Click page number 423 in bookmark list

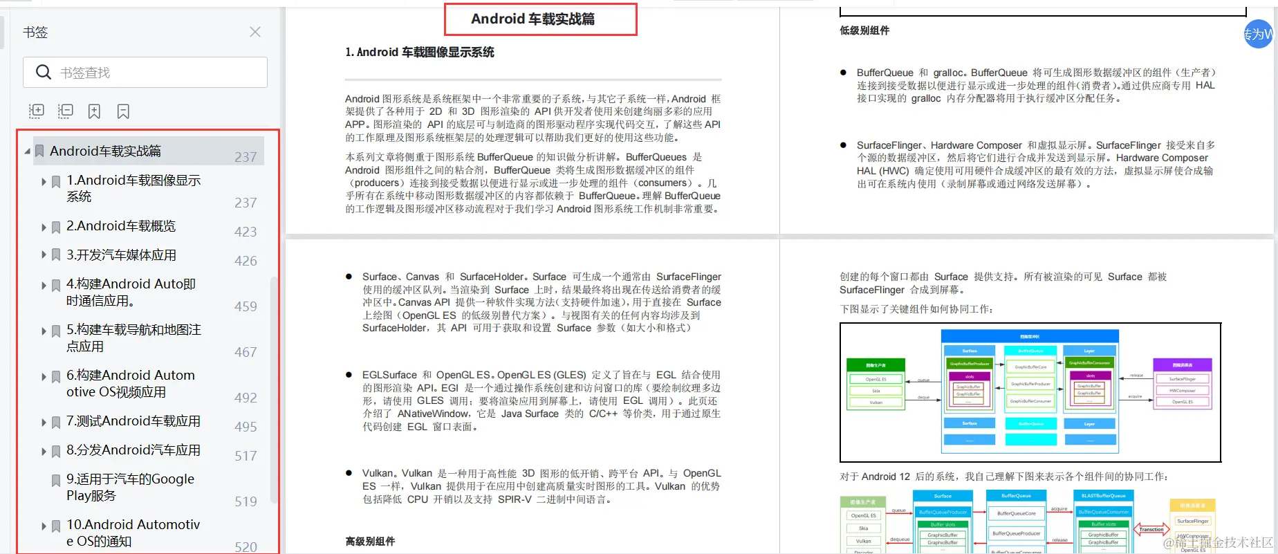[x=246, y=232]
